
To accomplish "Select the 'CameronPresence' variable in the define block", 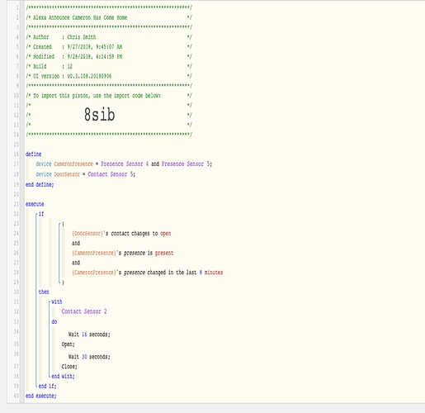I will click(x=73, y=164).
